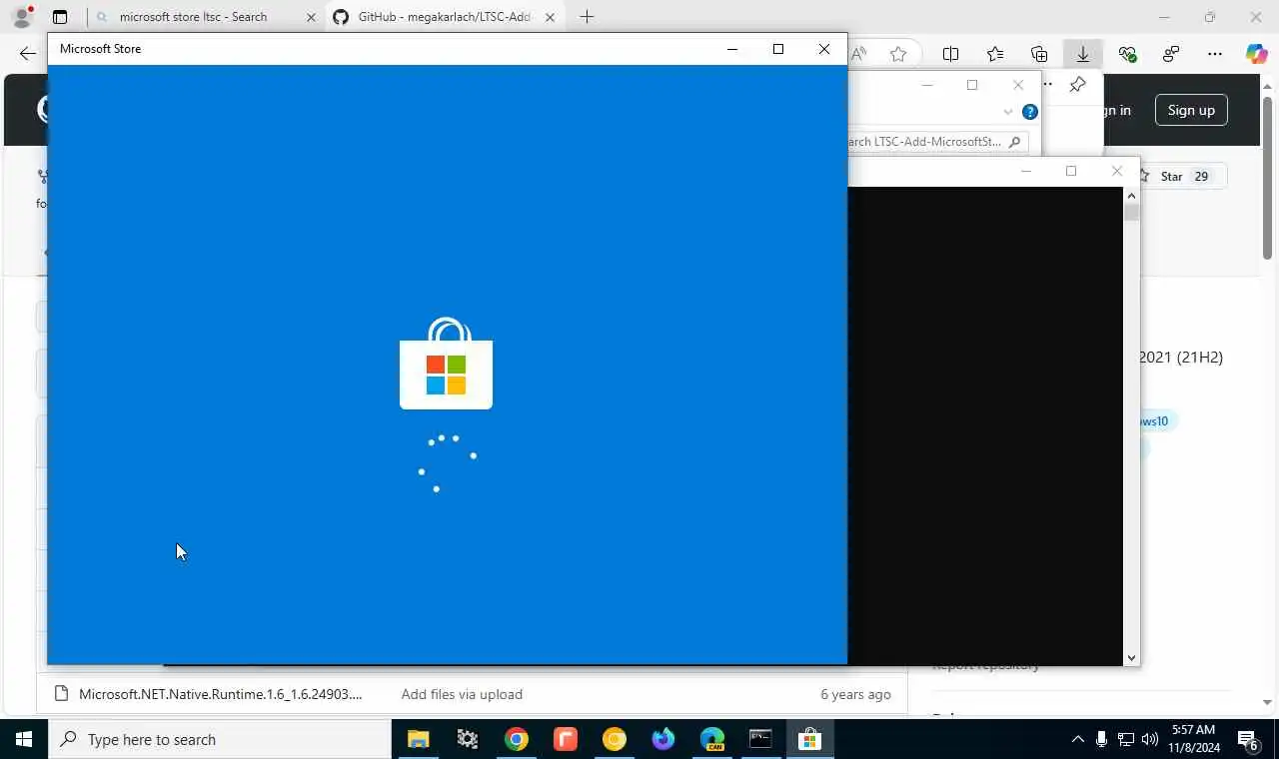Switch to microsoft store ltsc Search tab
The width and height of the screenshot is (1279, 759).
(x=205, y=17)
